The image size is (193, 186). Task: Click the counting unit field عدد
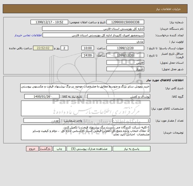tap(41, 120)
